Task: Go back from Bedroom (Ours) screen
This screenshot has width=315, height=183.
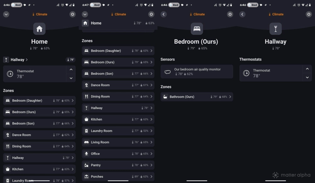Action: tap(163, 14)
